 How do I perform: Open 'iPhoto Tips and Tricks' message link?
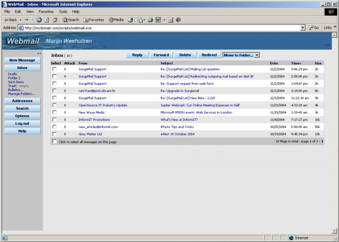176,126
